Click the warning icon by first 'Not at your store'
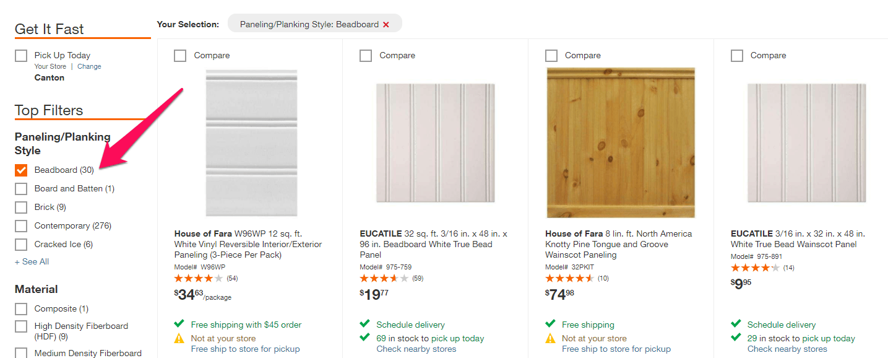Image resolution: width=888 pixels, height=358 pixels. click(179, 338)
